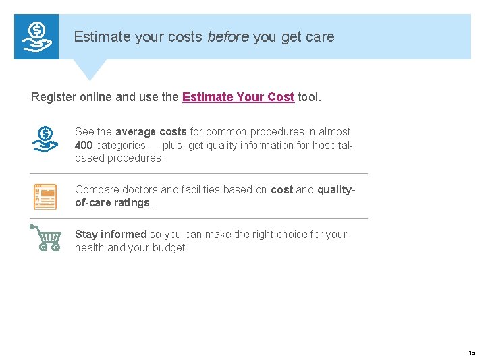Click the blue money-in-hand icon beside average costs
This screenshot has width=486, height=364.
click(46, 139)
